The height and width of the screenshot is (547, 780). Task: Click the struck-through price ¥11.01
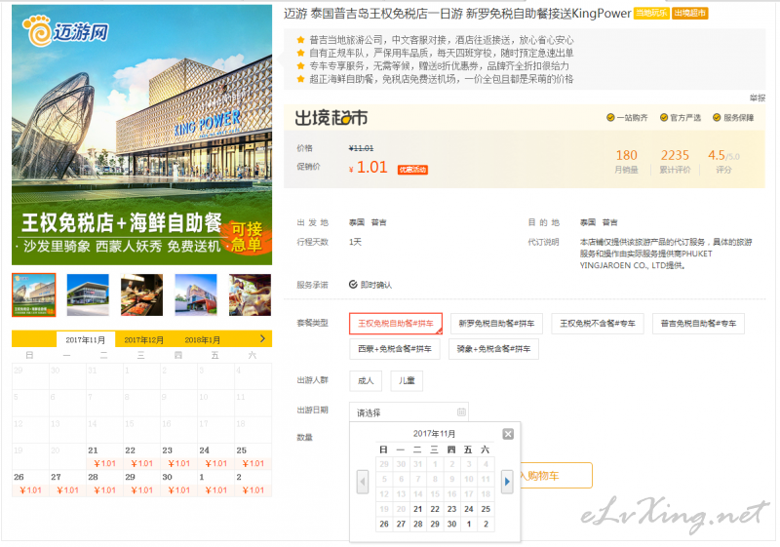(361, 148)
